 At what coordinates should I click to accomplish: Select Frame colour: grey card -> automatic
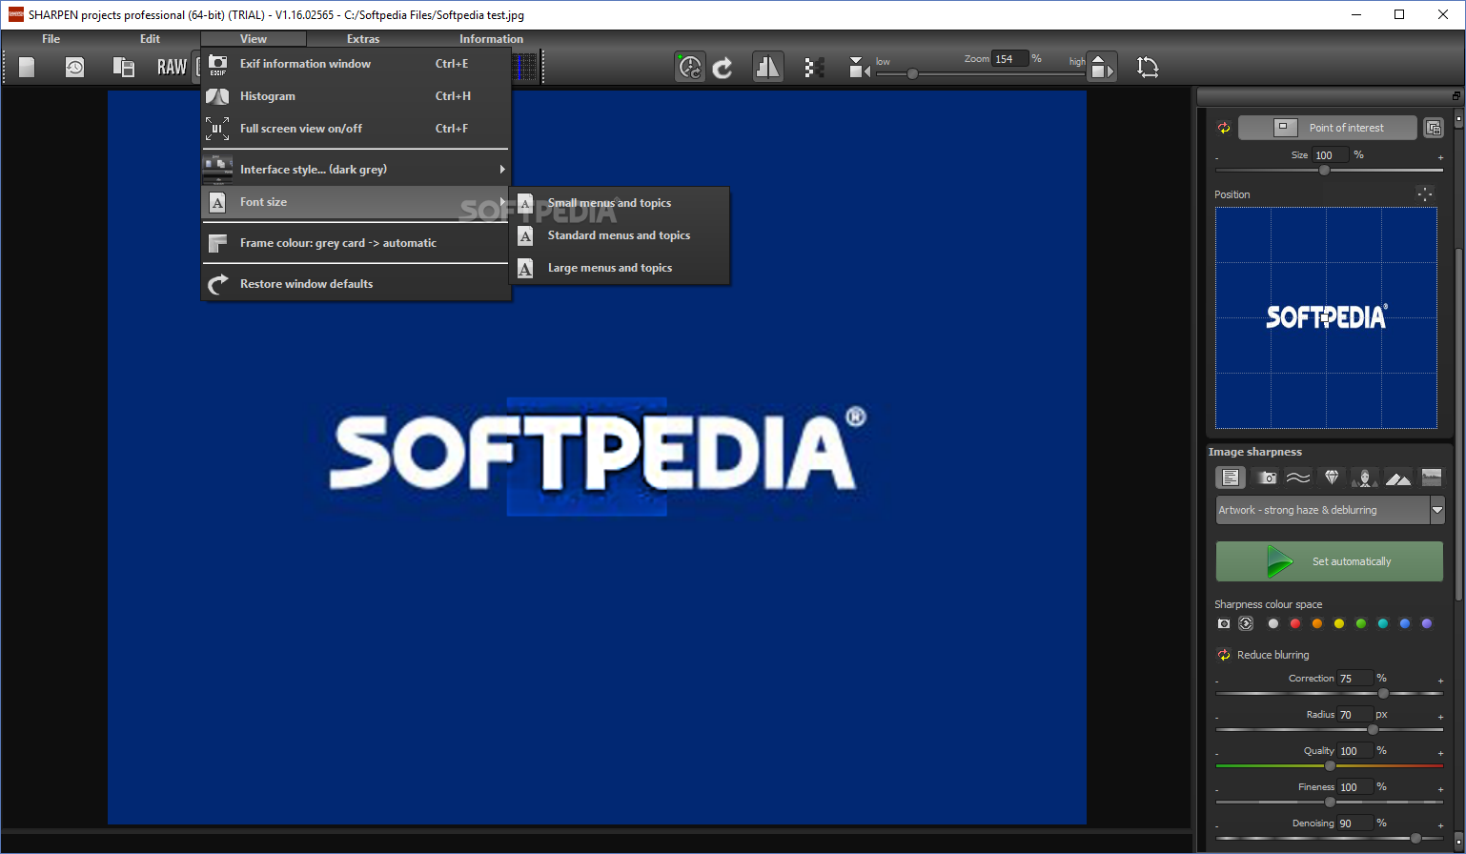click(x=356, y=243)
